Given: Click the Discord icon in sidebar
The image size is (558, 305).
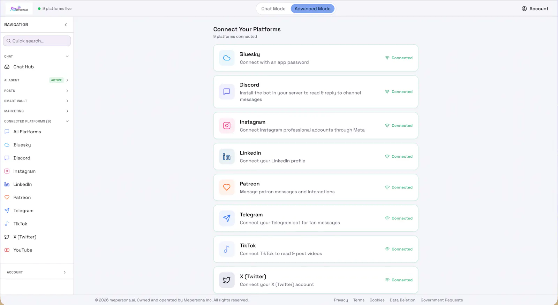Looking at the screenshot, I should [x=7, y=158].
